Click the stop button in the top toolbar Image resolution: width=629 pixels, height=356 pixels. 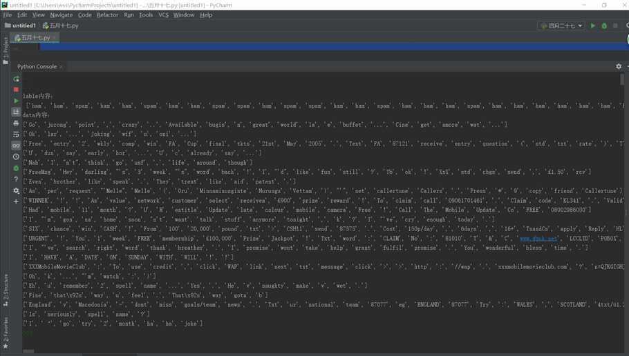point(615,26)
